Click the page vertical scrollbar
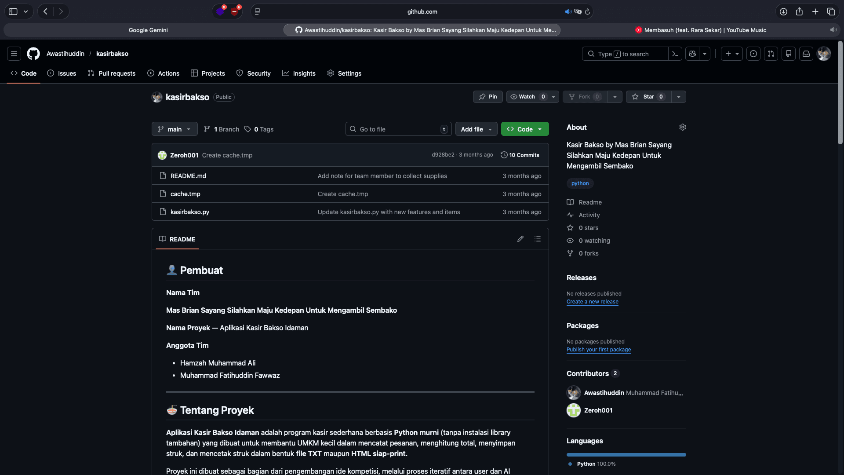The height and width of the screenshot is (475, 844). (840, 92)
